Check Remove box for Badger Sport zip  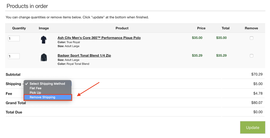[251, 56]
